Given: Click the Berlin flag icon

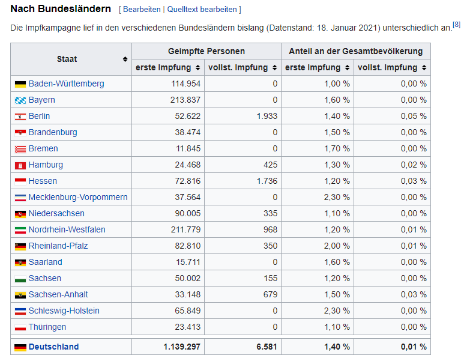Looking at the screenshot, I should click(x=20, y=117).
